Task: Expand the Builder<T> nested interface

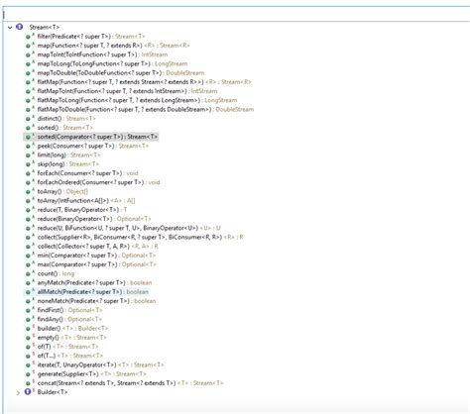Action: click(x=18, y=392)
